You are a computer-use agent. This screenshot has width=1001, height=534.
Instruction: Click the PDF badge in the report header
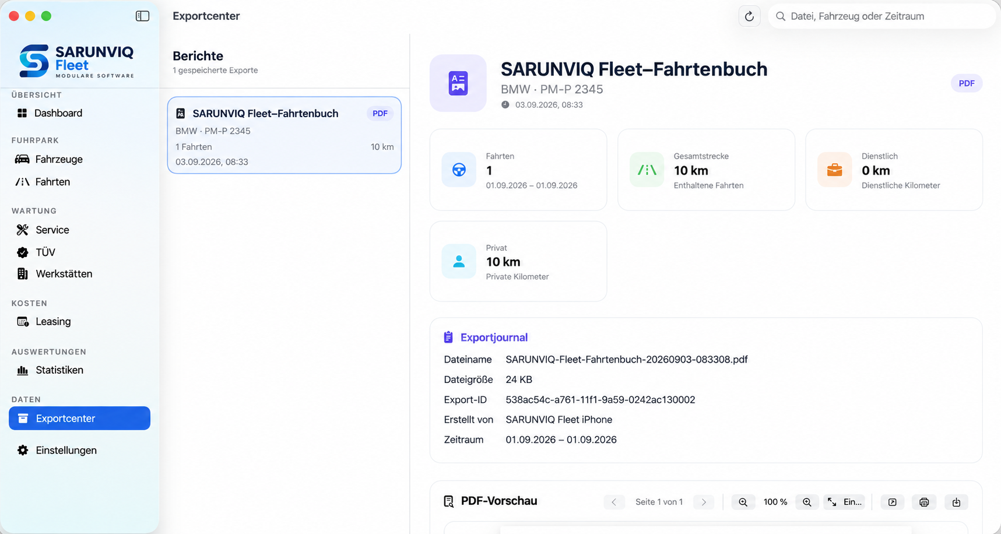tap(967, 83)
